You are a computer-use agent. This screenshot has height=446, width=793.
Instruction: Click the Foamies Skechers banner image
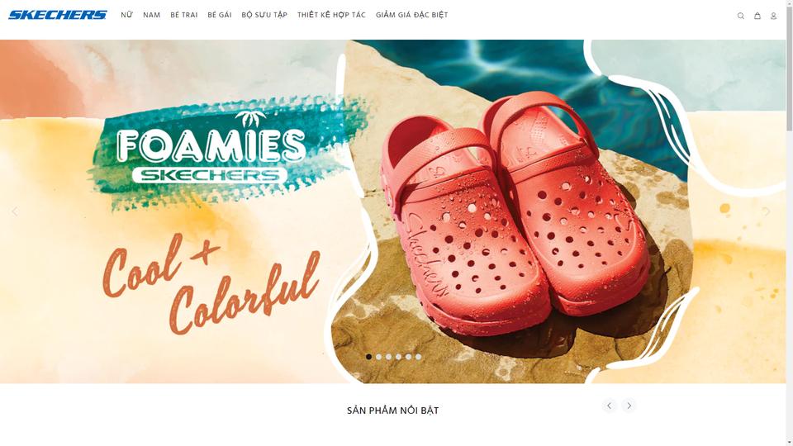pyautogui.click(x=393, y=211)
